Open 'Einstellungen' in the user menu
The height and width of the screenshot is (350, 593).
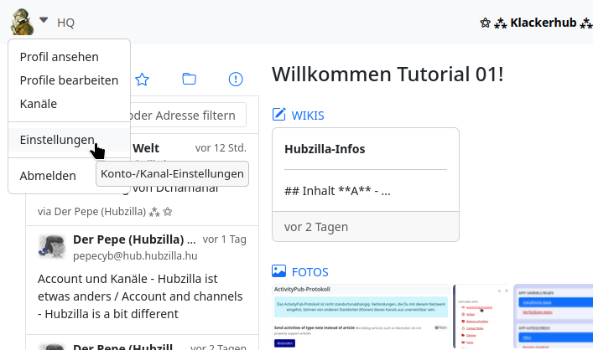coord(57,140)
